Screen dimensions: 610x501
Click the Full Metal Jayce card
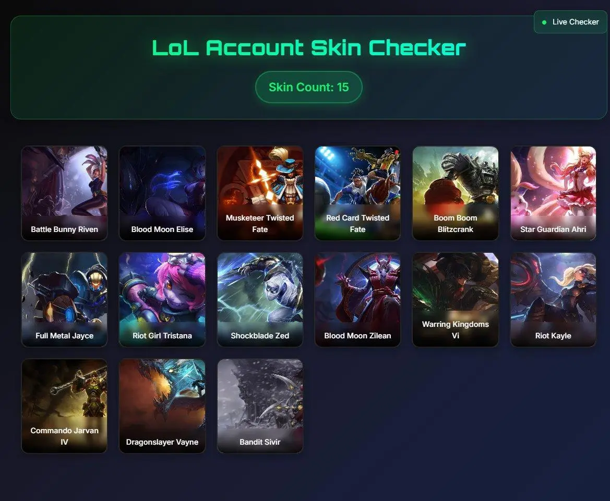(64, 300)
